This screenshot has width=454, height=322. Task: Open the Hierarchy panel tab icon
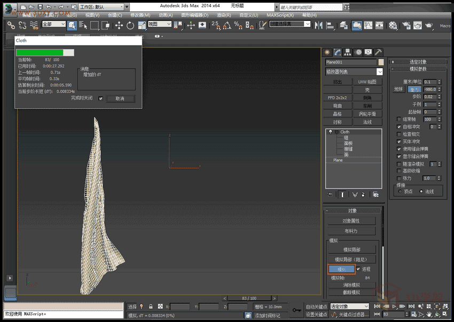pyautogui.click(x=348, y=52)
